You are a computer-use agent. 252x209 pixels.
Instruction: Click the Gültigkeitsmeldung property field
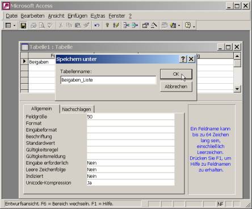[x=131, y=157]
